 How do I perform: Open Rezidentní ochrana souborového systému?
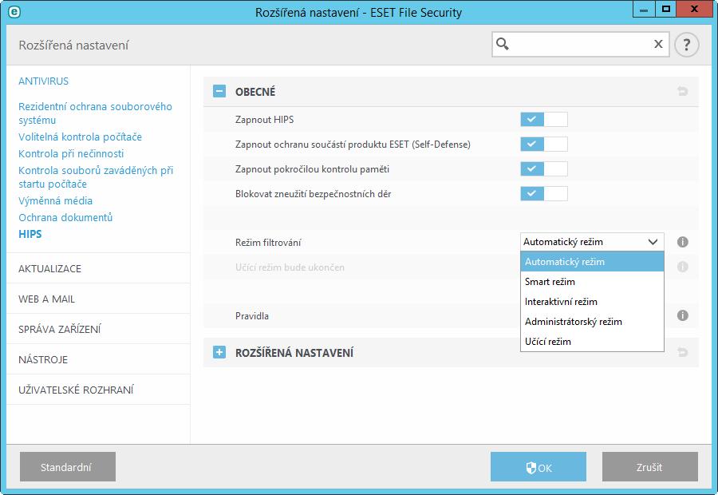click(x=95, y=113)
